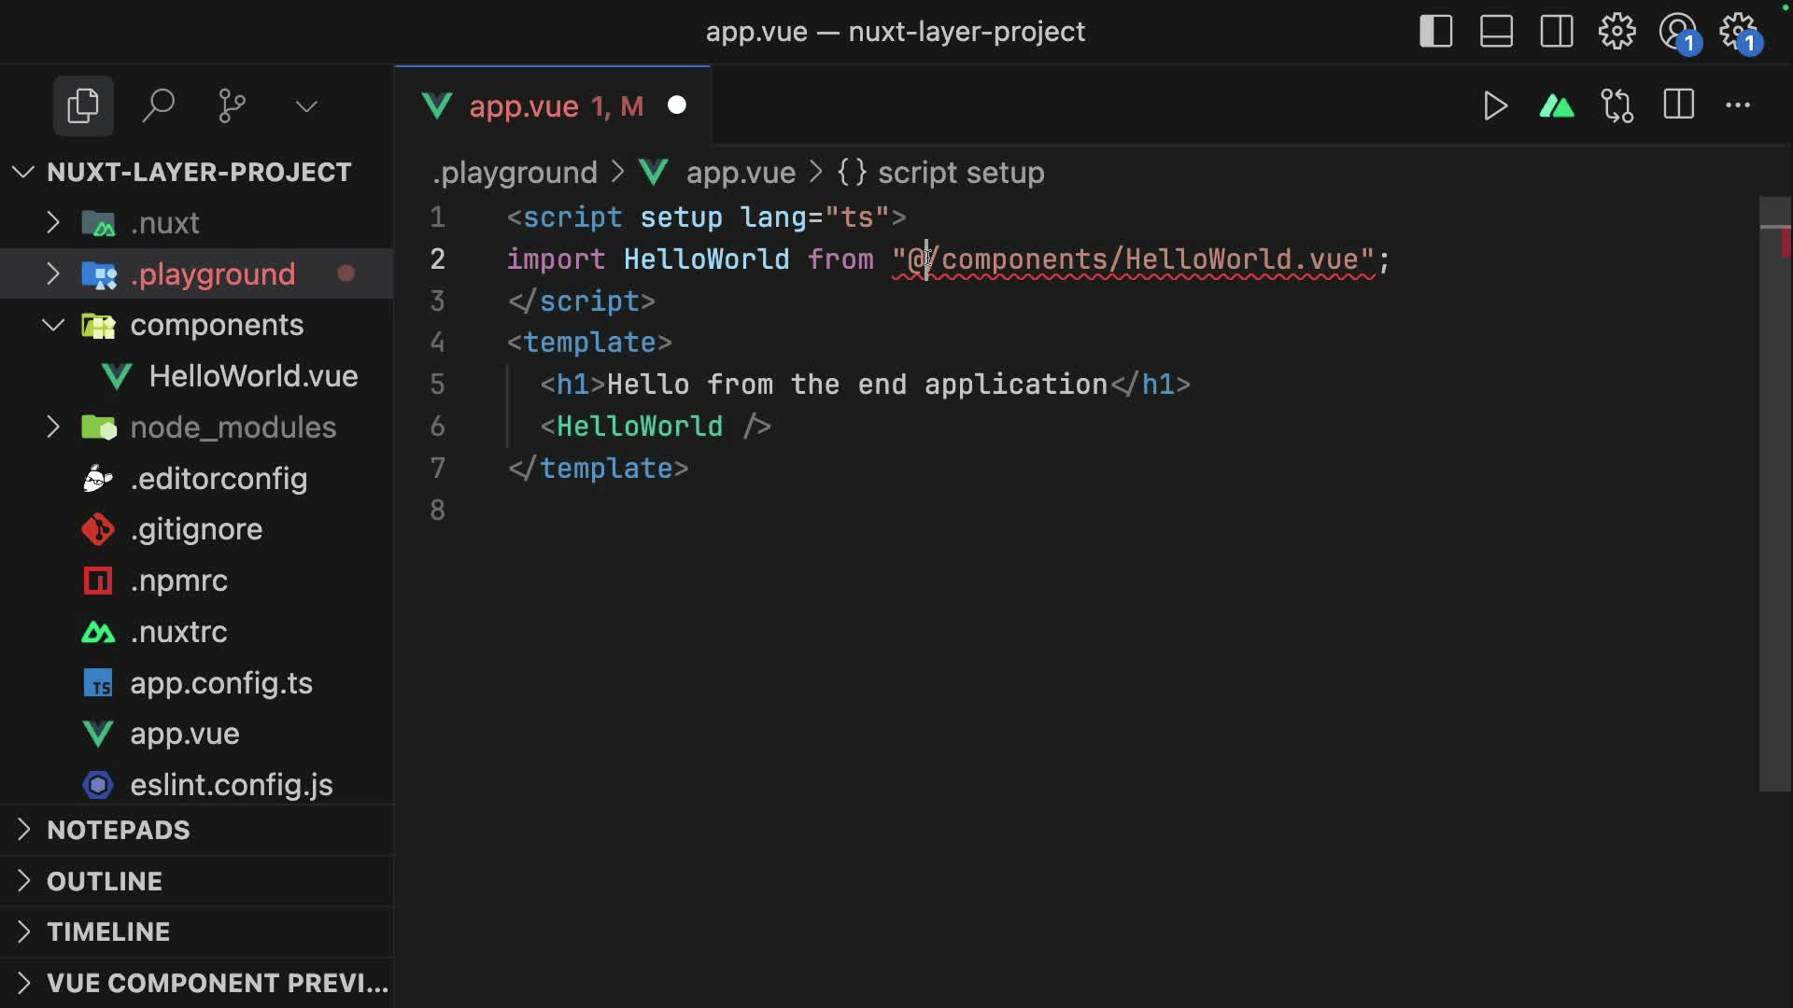Toggle secondary side bar visibility
The width and height of the screenshot is (1793, 1008).
pos(1557,32)
